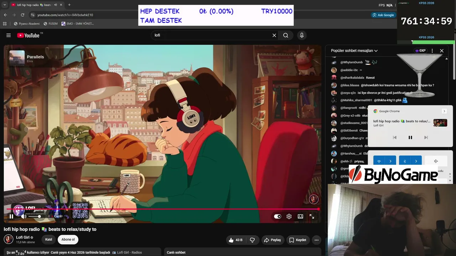Select the @blaa.blaaaa chat message
The image size is (456, 256).
(387, 85)
